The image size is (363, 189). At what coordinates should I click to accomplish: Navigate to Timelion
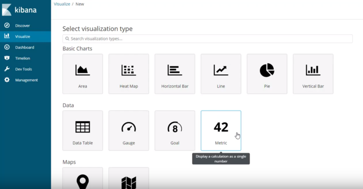23,58
